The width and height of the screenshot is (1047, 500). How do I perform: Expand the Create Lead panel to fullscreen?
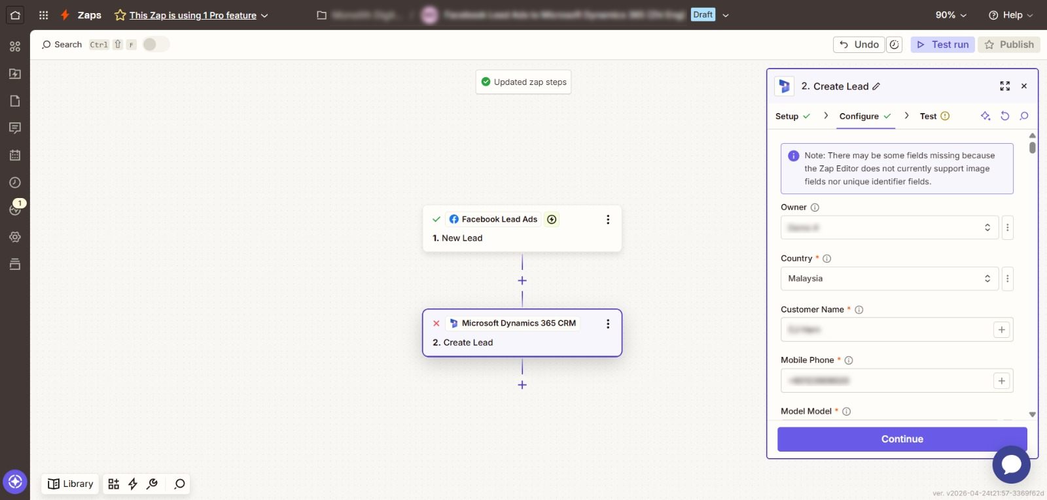click(1005, 86)
